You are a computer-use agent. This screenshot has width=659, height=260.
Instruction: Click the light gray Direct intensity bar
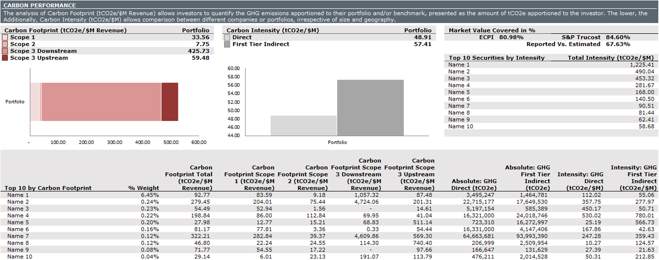point(303,126)
